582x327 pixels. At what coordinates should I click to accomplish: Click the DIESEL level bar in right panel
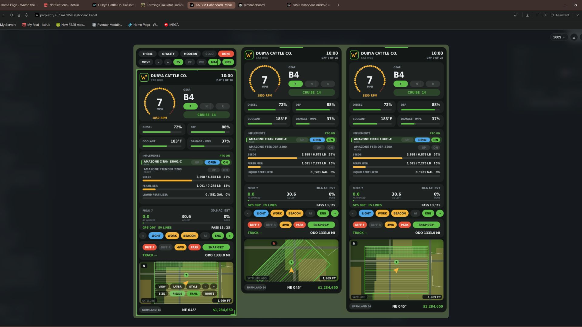tap(372, 110)
